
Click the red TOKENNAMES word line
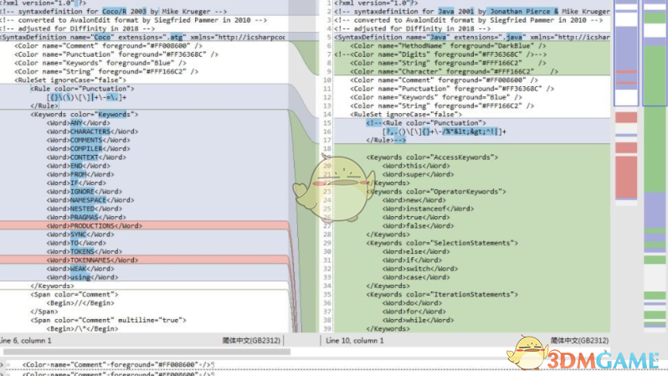coord(144,260)
